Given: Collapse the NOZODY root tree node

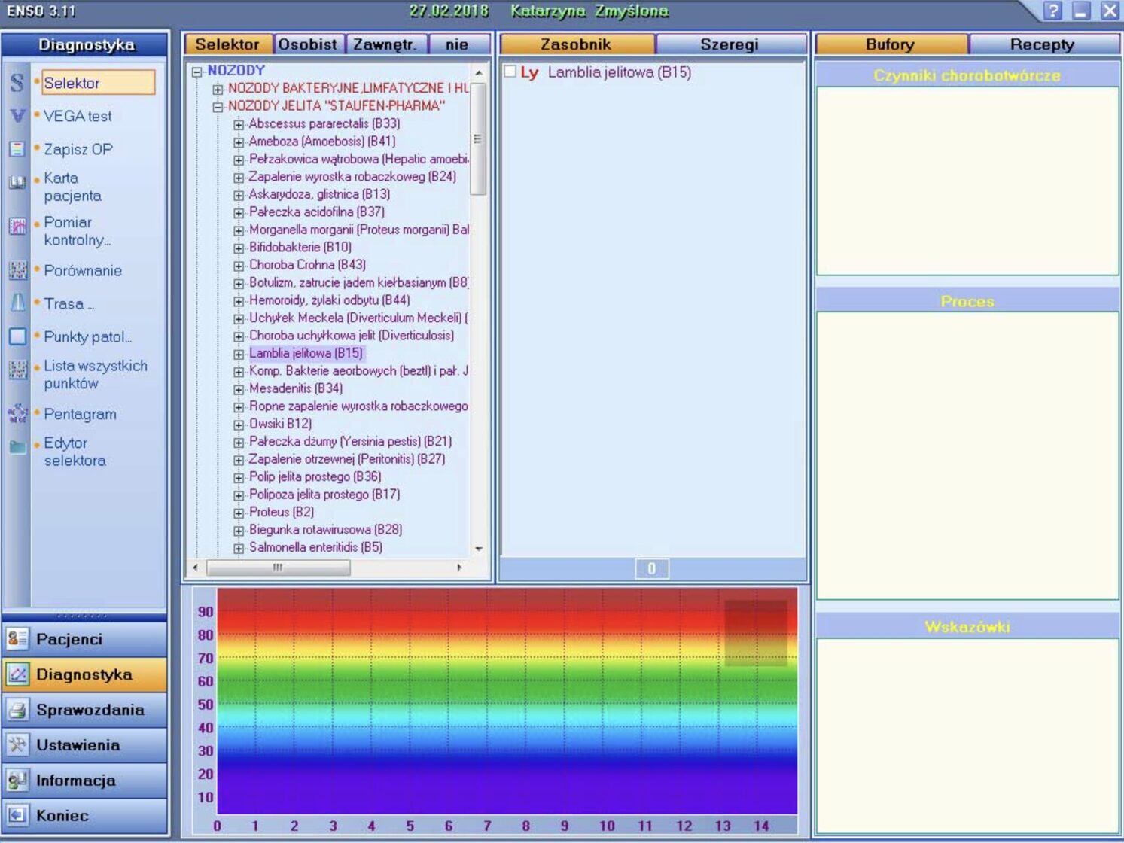Looking at the screenshot, I should pyautogui.click(x=197, y=72).
